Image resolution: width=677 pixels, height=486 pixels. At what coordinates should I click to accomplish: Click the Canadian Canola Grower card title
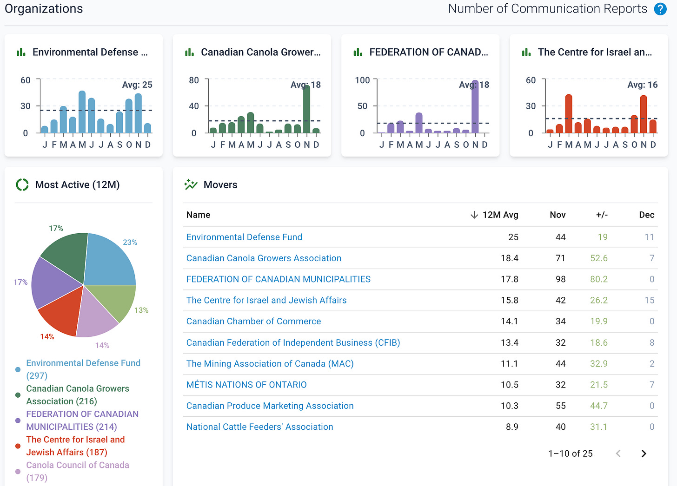pos(261,52)
